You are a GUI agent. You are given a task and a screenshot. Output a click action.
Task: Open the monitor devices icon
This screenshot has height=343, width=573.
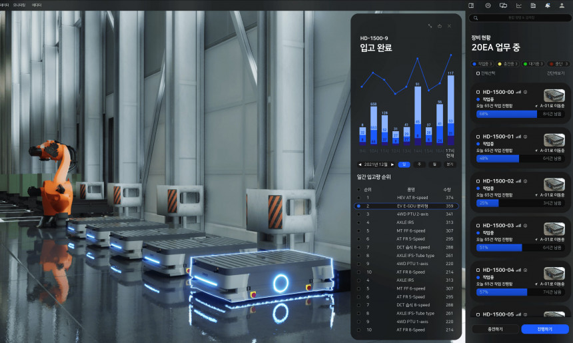pyautogui.click(x=503, y=5)
